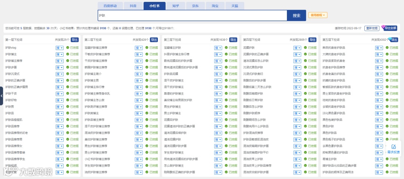The image size is (404, 179).
Task: Export the 第一层下拉词 column
Action: pos(74,40)
